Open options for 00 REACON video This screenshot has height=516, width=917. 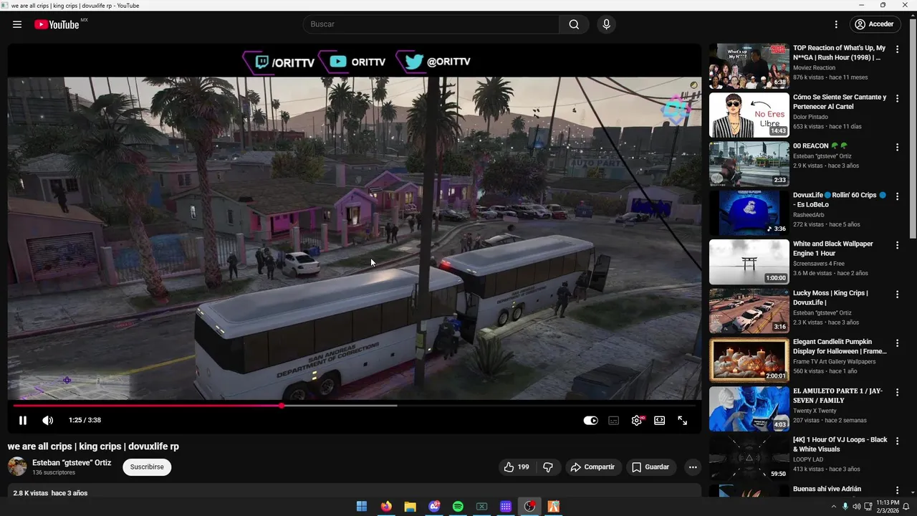(x=897, y=147)
